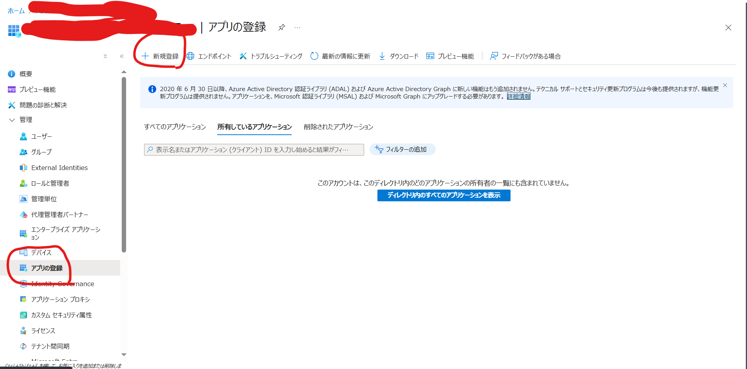Close the アプリの登録 blade

[728, 27]
